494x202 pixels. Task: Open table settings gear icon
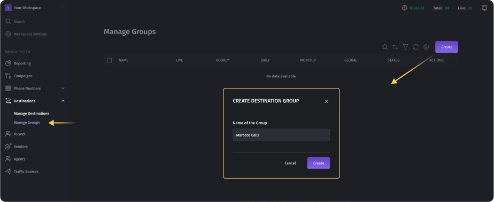point(426,47)
